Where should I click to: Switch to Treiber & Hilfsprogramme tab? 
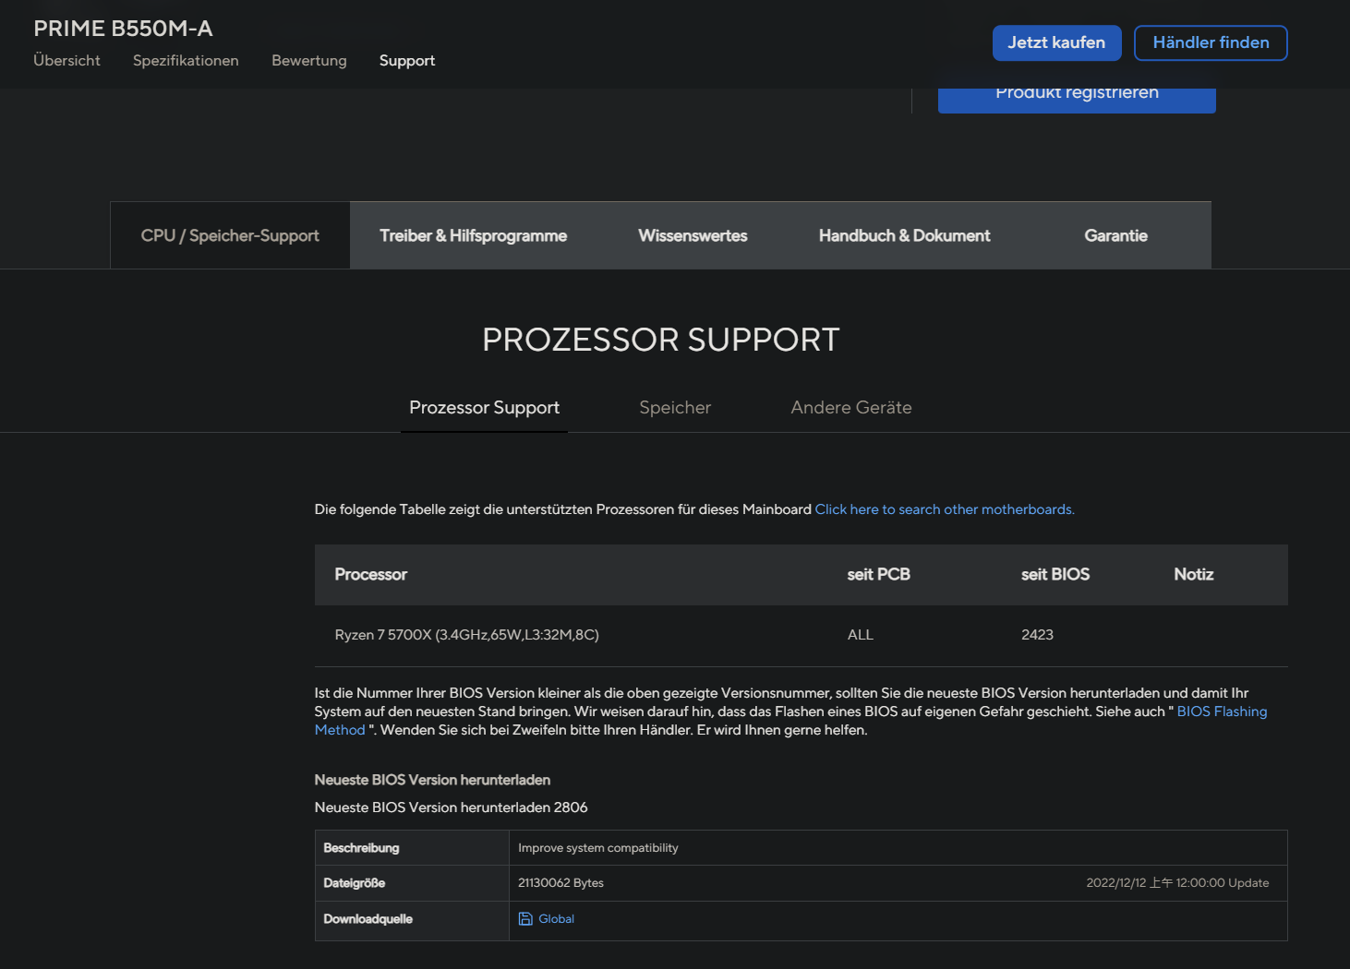tap(473, 235)
